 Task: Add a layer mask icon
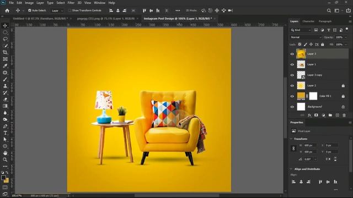316,115
